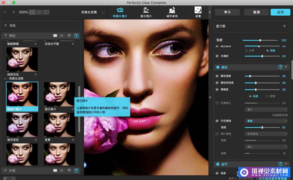Image resolution: width=293 pixels, height=180 pixels.
Task: Select the 鲜艳 radio option
Action: [x=267, y=96]
